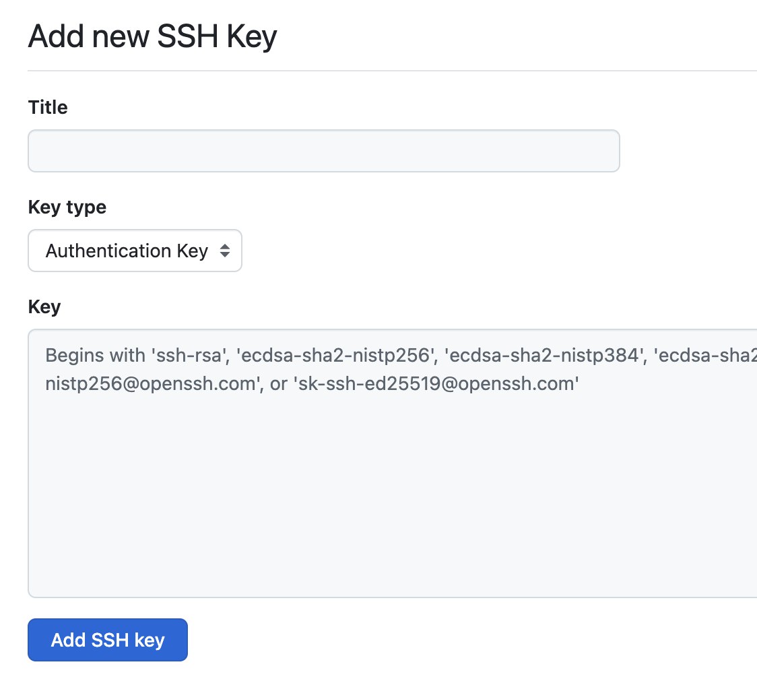This screenshot has width=757, height=683.
Task: Click the right end of the Title input
Action: (610, 151)
